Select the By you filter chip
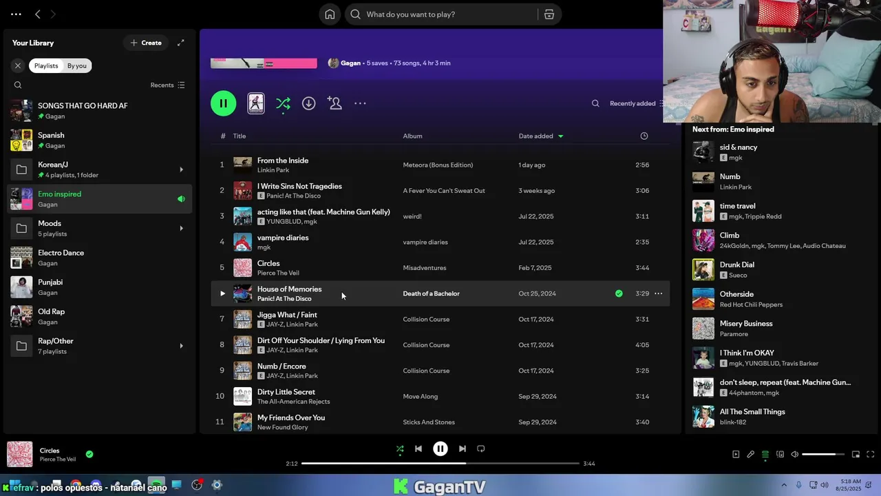881x496 pixels. [77, 65]
